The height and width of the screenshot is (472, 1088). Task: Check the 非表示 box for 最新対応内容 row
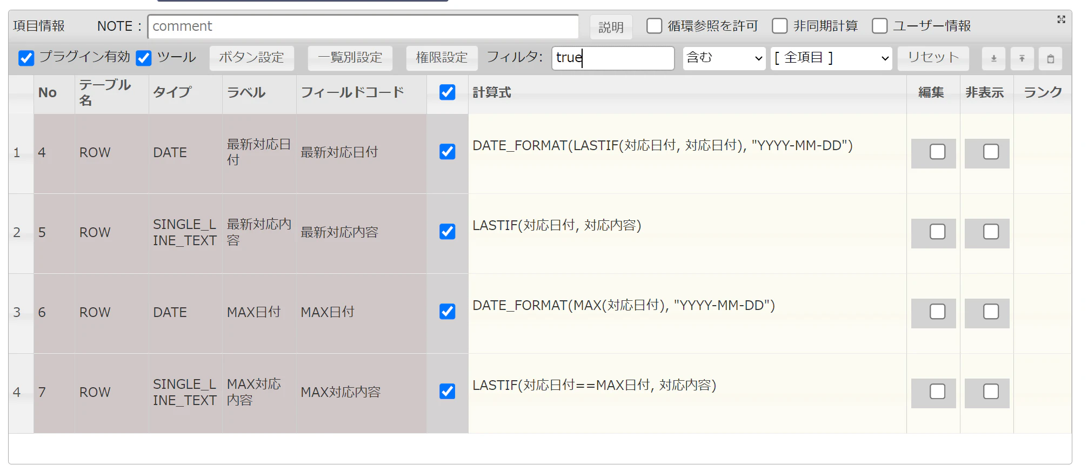pos(991,232)
